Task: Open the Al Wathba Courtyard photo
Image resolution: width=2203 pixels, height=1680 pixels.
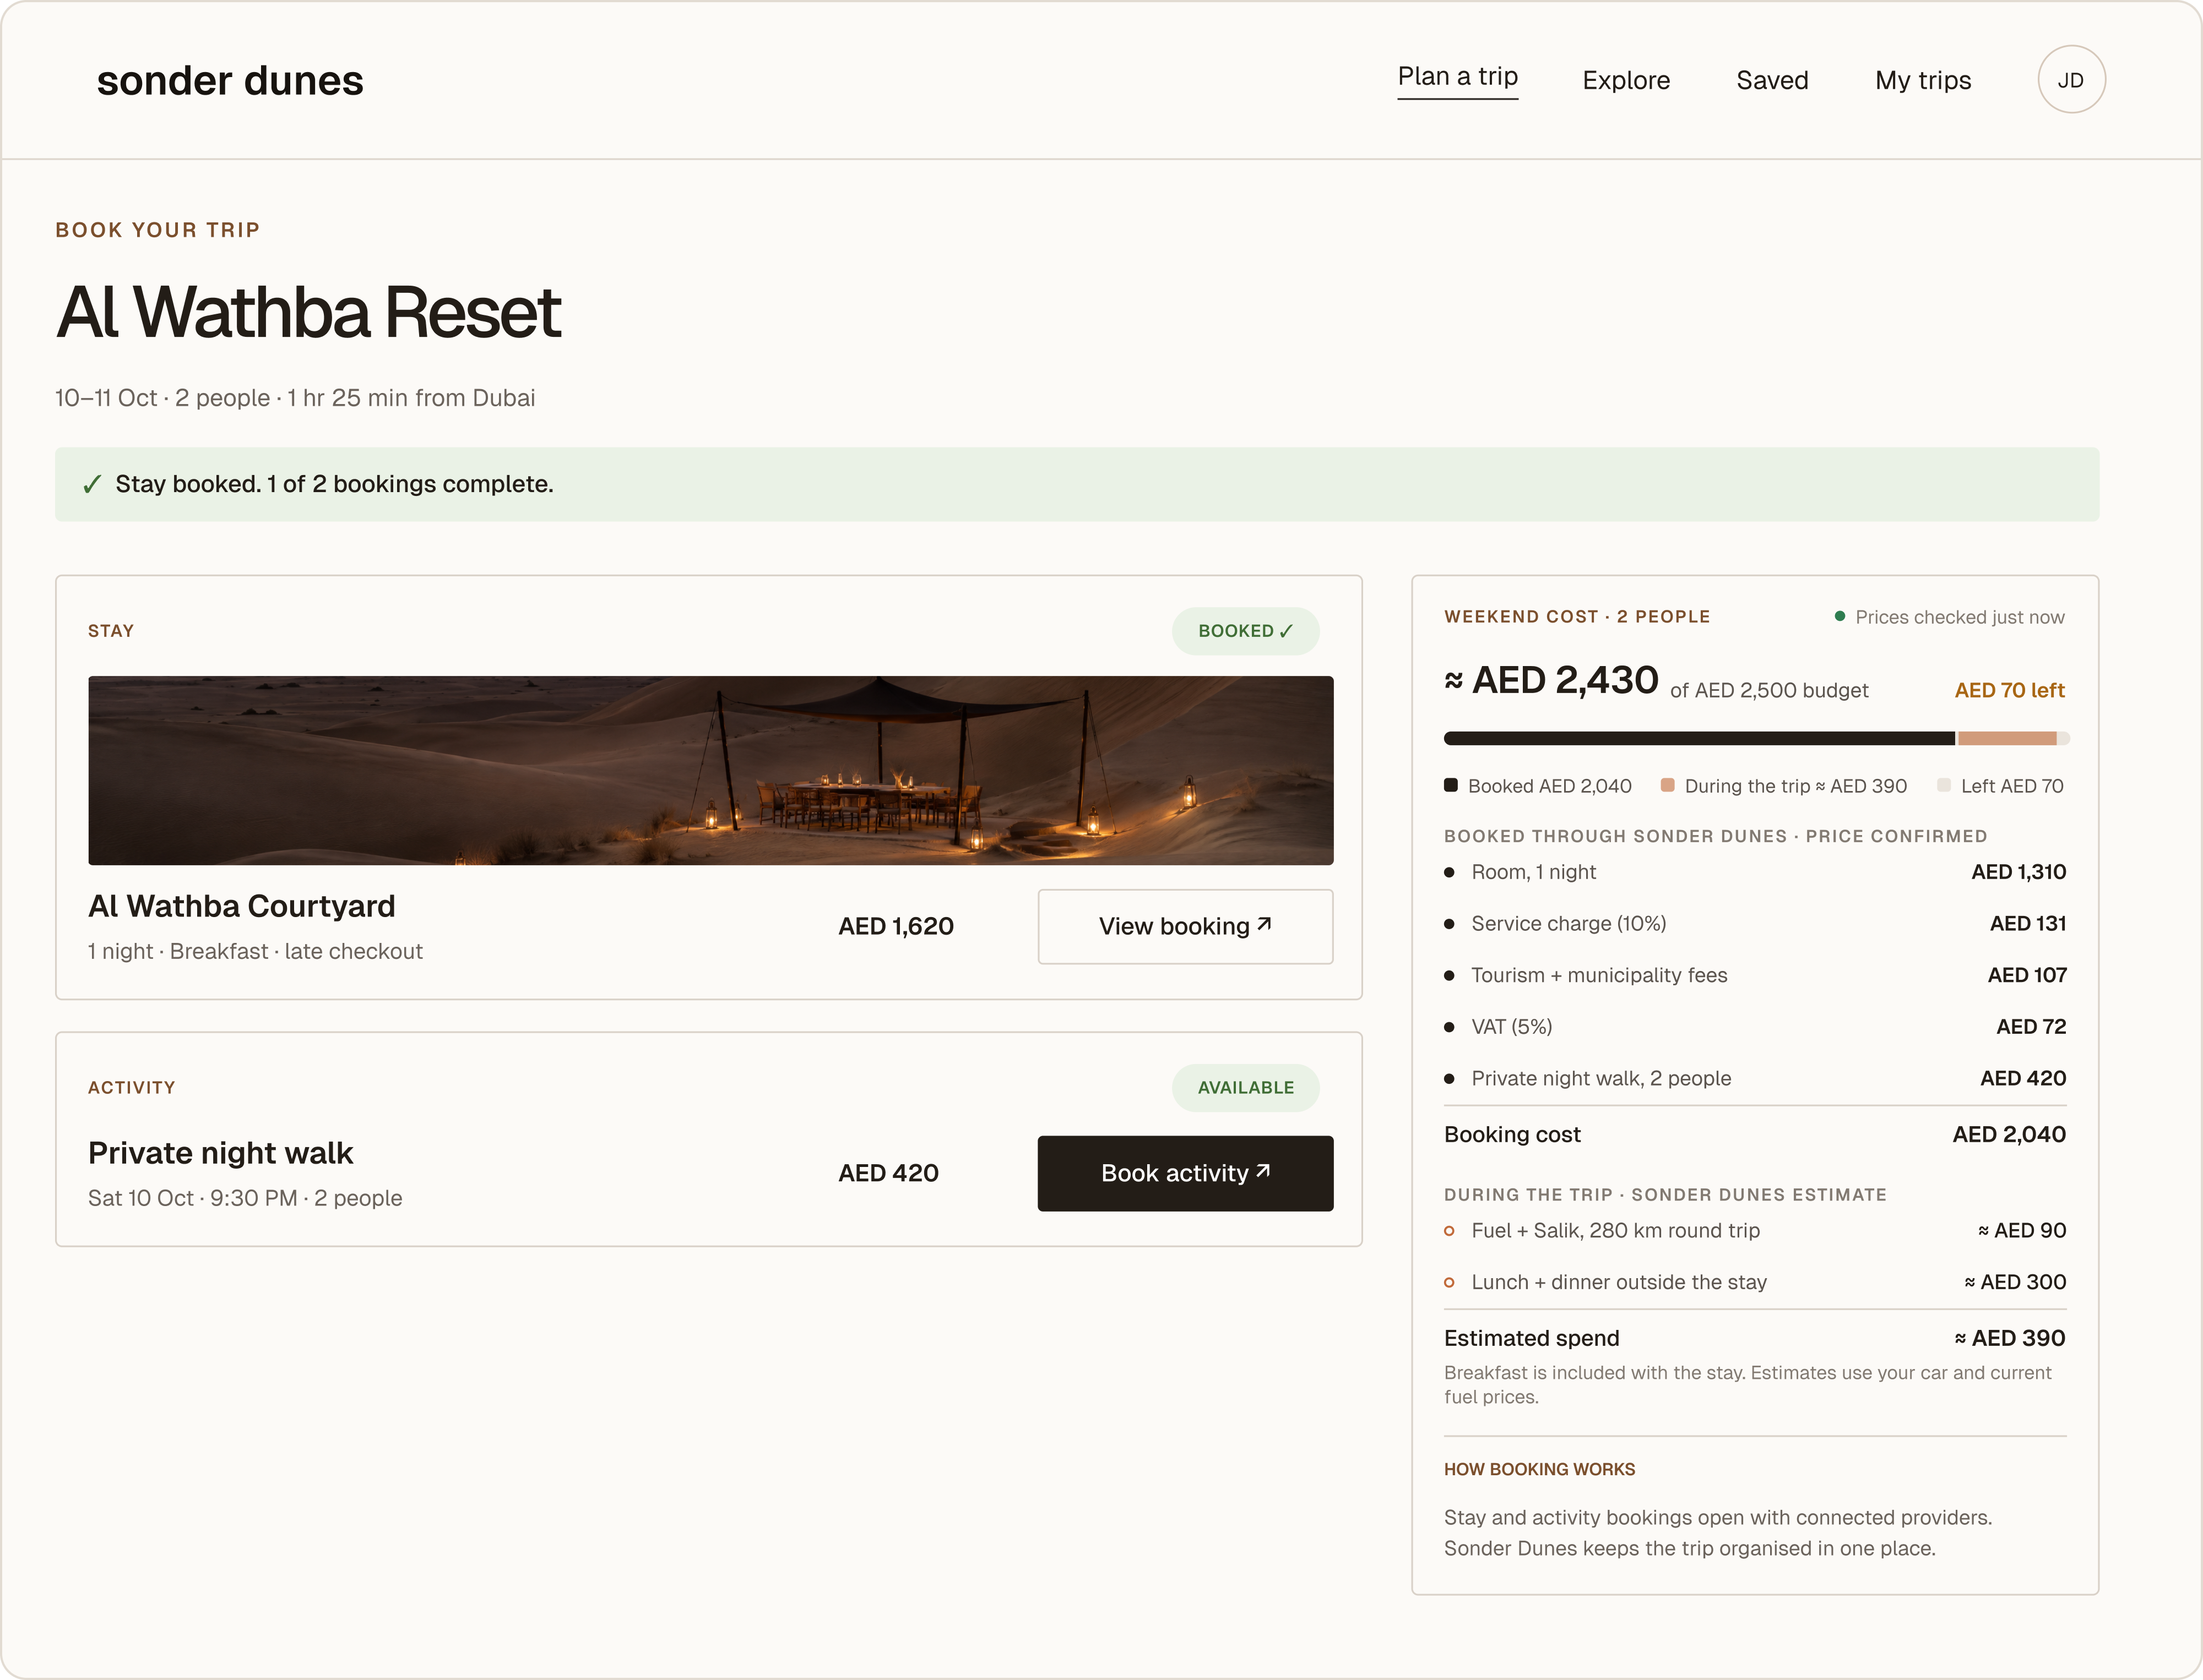Action: 710,770
